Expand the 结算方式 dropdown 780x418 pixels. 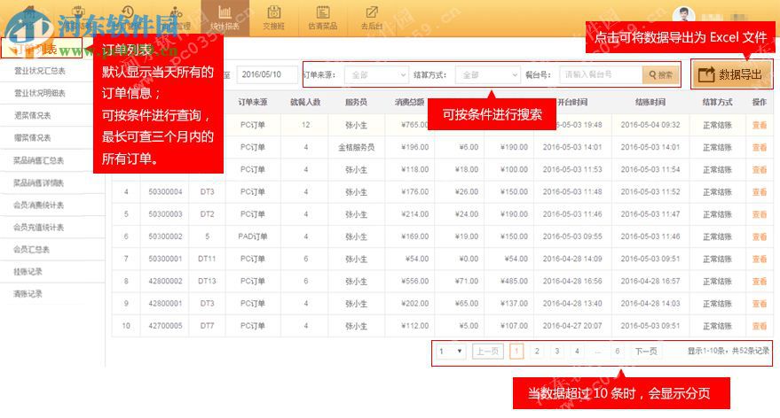tap(487, 75)
